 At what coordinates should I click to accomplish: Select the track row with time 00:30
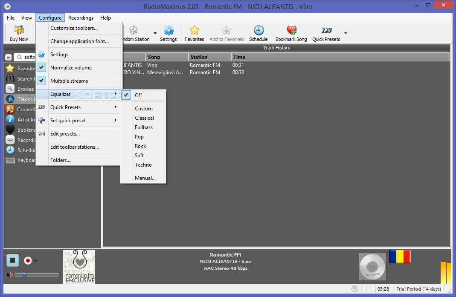(276, 72)
